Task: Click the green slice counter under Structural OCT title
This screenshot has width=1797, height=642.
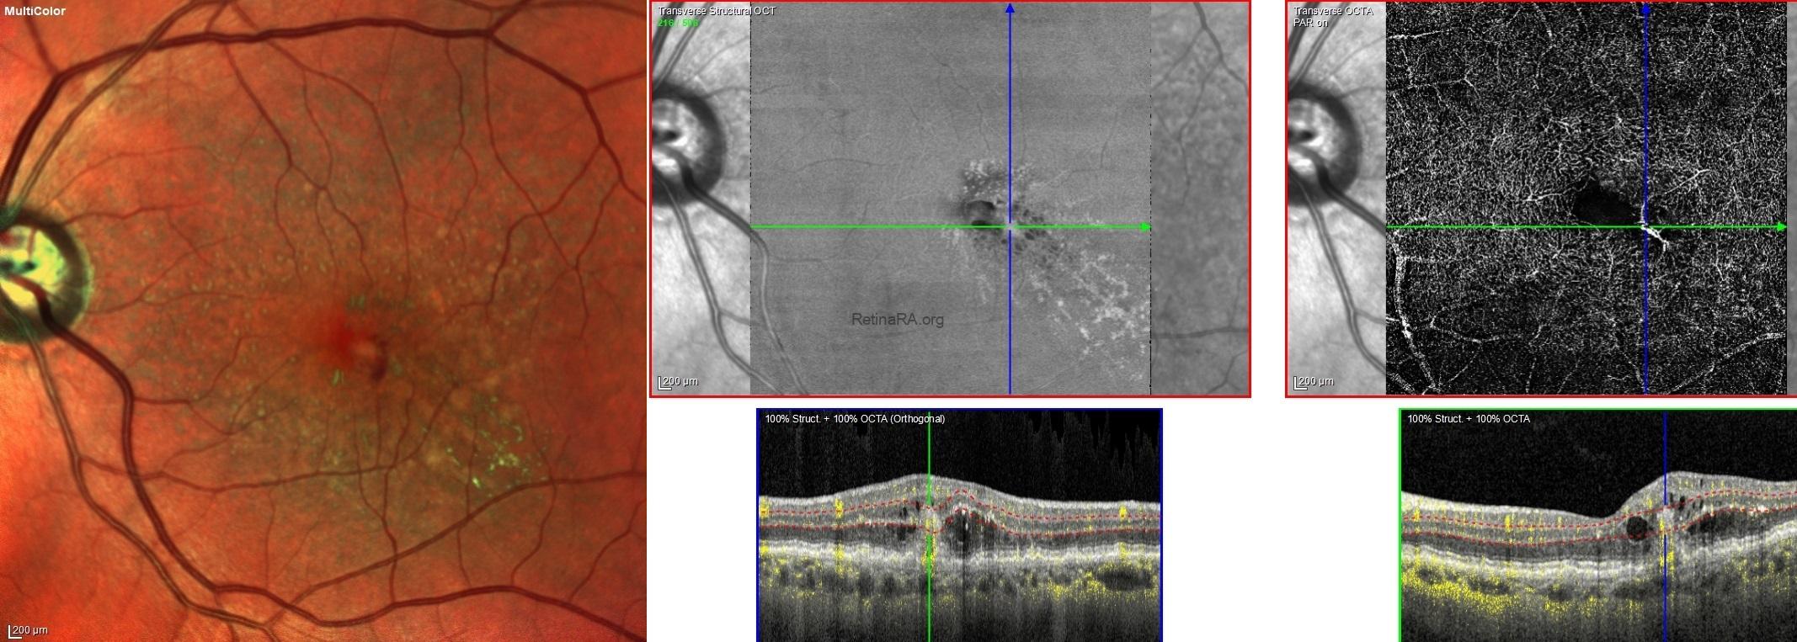Action: [x=678, y=23]
